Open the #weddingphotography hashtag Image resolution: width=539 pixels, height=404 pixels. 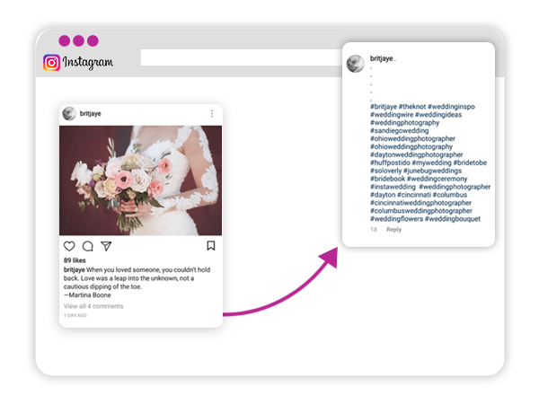[404, 123]
